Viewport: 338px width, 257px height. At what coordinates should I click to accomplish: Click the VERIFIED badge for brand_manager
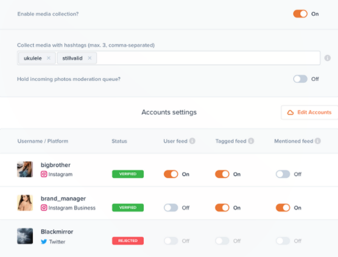pyautogui.click(x=128, y=208)
